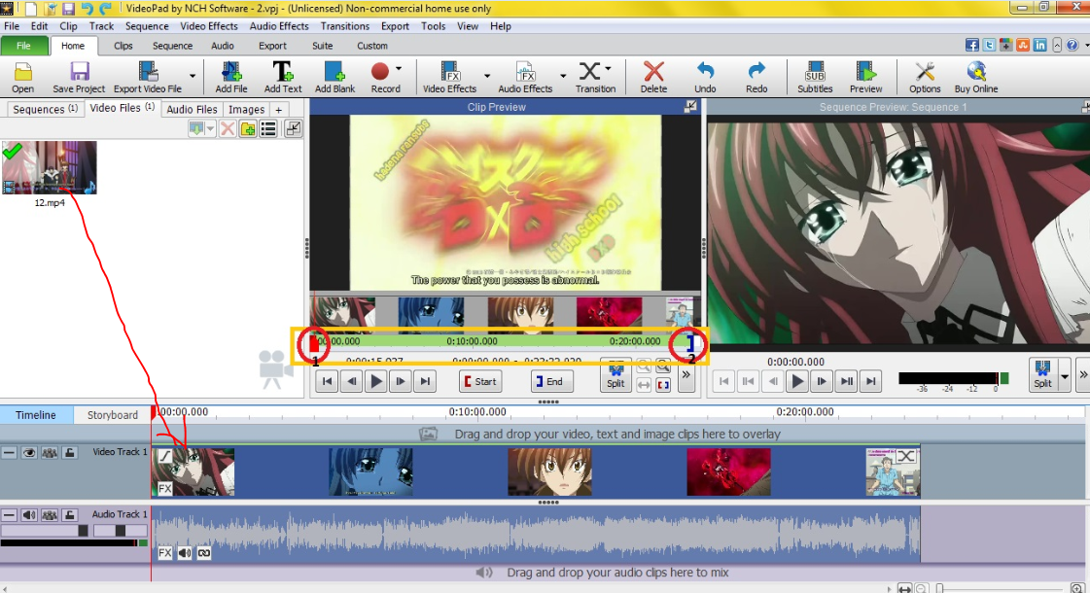This screenshot has height=593, width=1090.
Task: Toggle the lock on Video Track 1
Action: click(69, 453)
